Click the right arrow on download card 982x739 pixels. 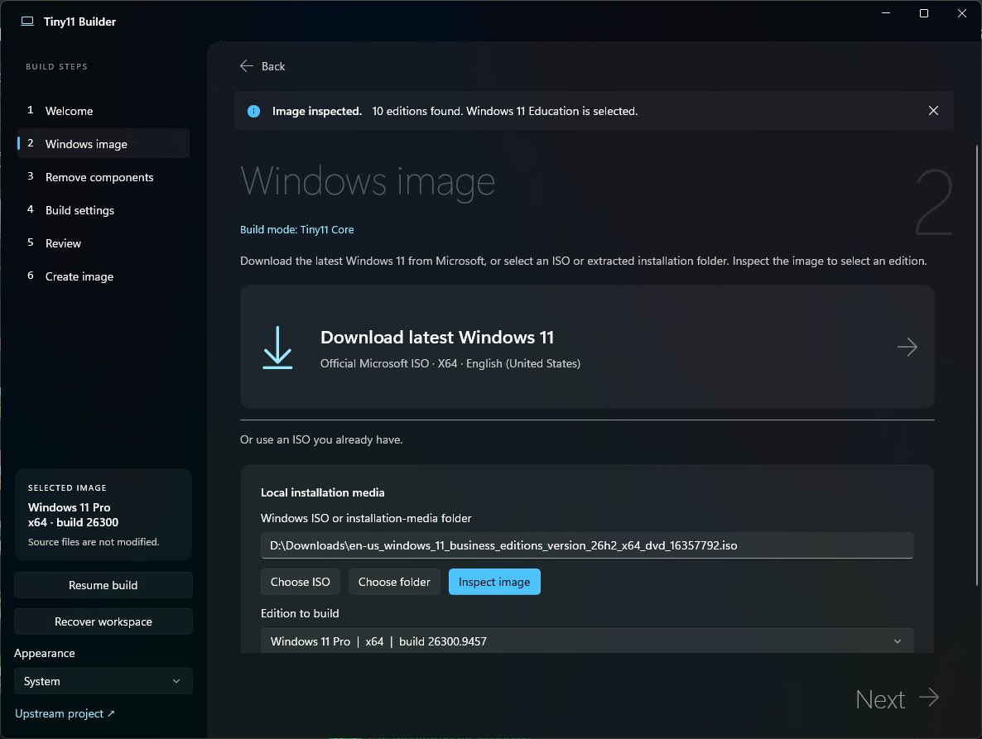tap(907, 348)
